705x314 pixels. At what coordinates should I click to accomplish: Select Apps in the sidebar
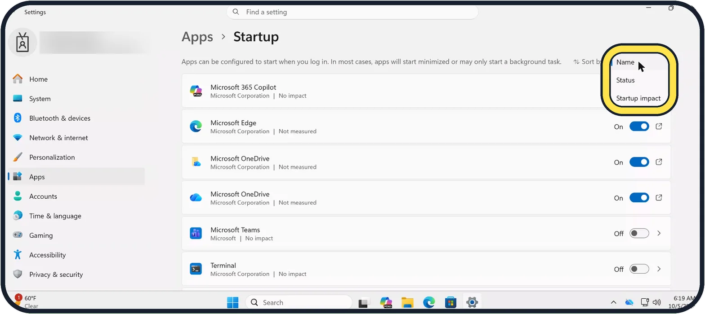[76, 177]
